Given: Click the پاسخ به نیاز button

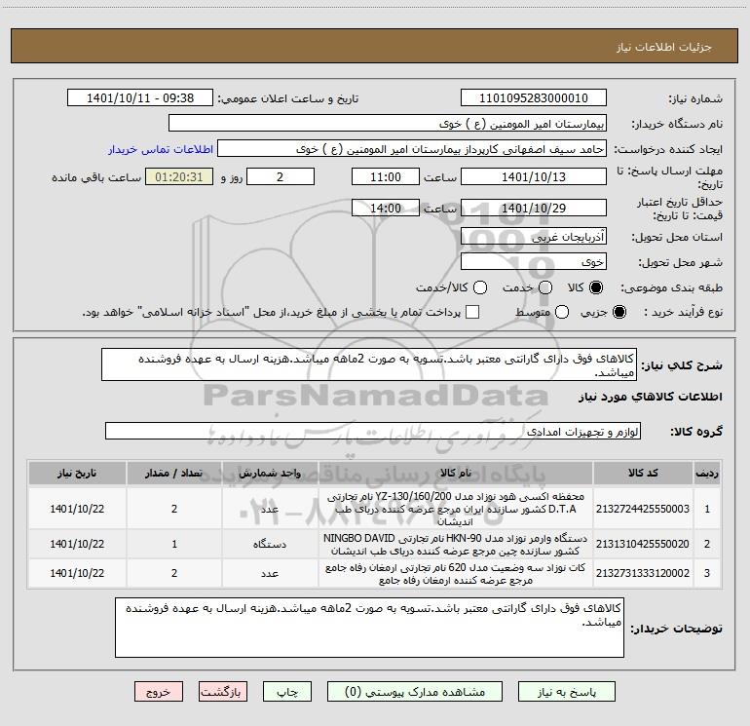Looking at the screenshot, I should 567,692.
